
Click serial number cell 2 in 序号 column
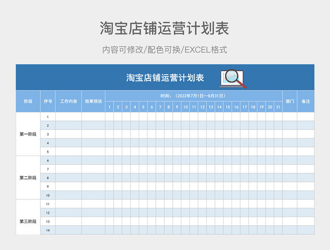point(48,125)
